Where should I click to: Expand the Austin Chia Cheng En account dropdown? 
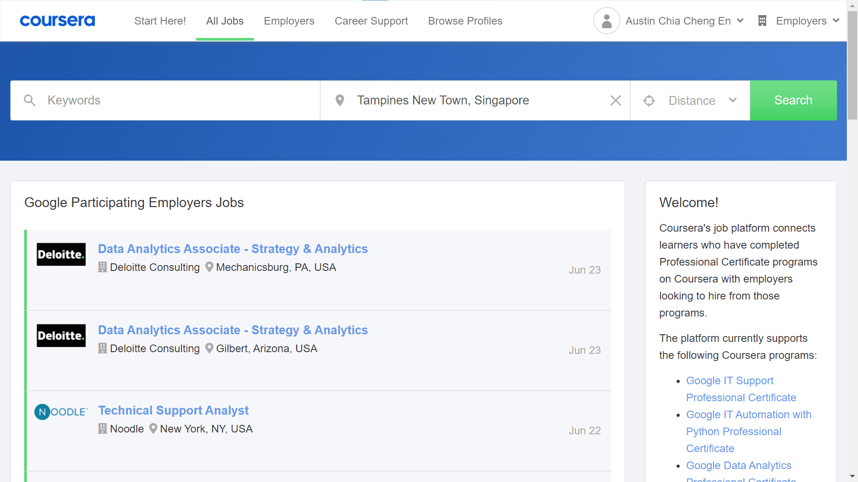(x=741, y=21)
